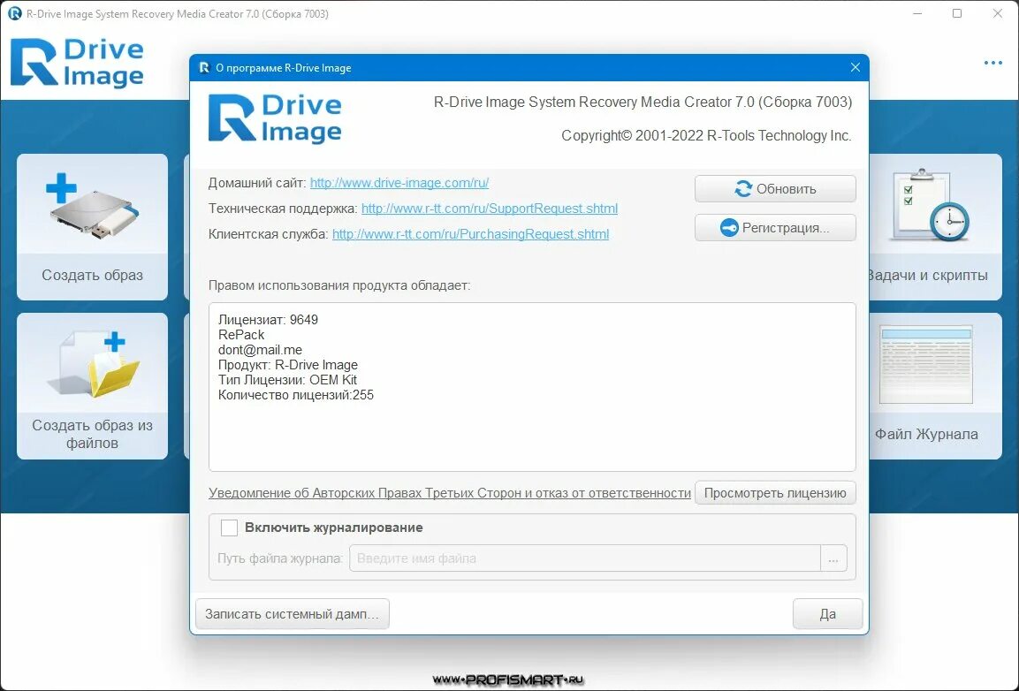This screenshot has width=1019, height=691.
Task: Click Write system dump (Записать системный дамп…) button
Action: 292,614
